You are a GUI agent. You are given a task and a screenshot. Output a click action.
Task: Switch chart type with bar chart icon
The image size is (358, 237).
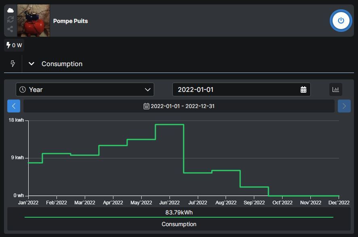pyautogui.click(x=335, y=89)
